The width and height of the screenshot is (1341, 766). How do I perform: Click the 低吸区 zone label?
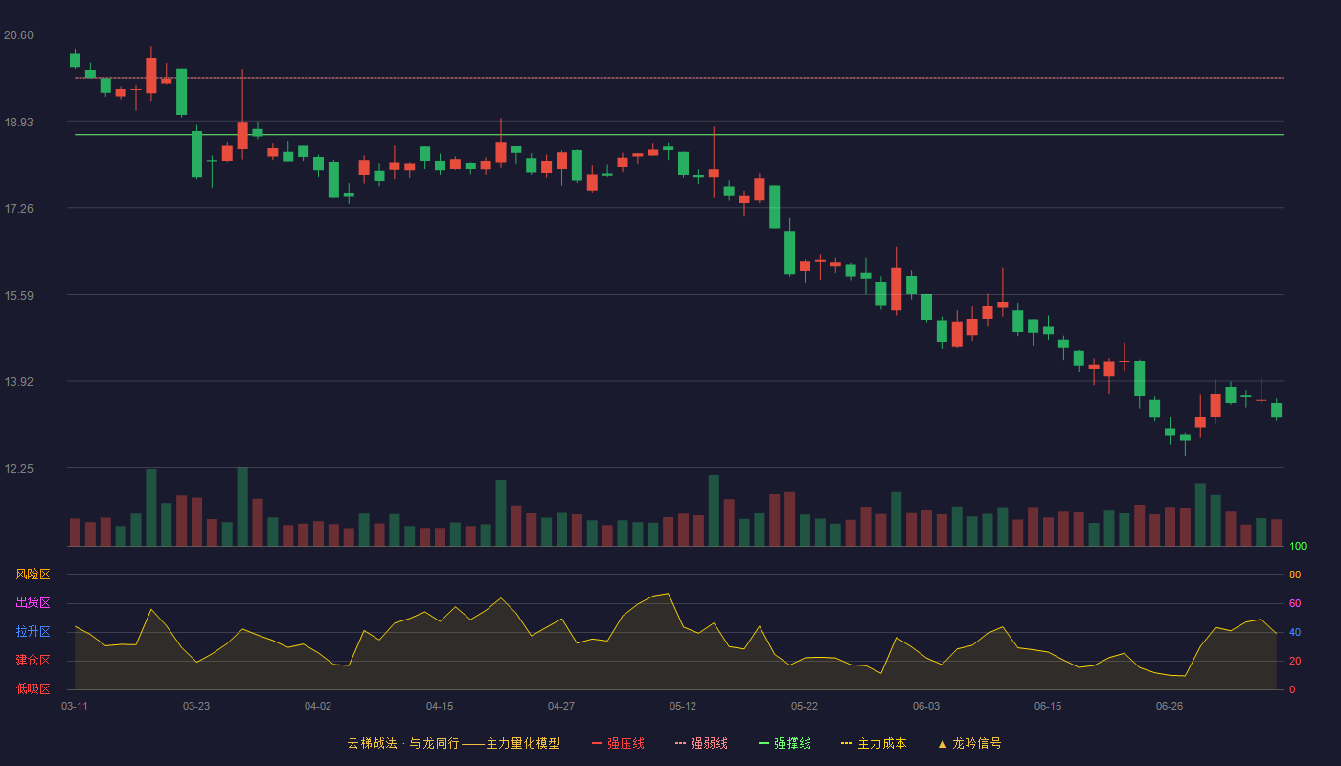point(33,689)
